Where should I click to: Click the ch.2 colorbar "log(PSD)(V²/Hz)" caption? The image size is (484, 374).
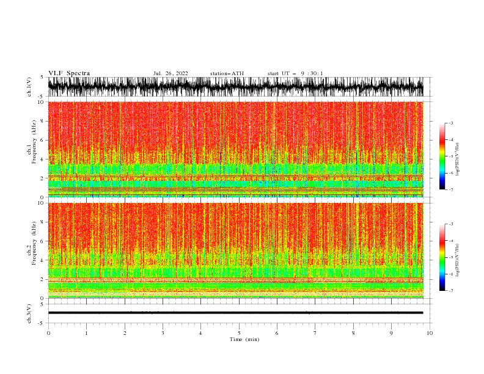pyautogui.click(x=457, y=260)
